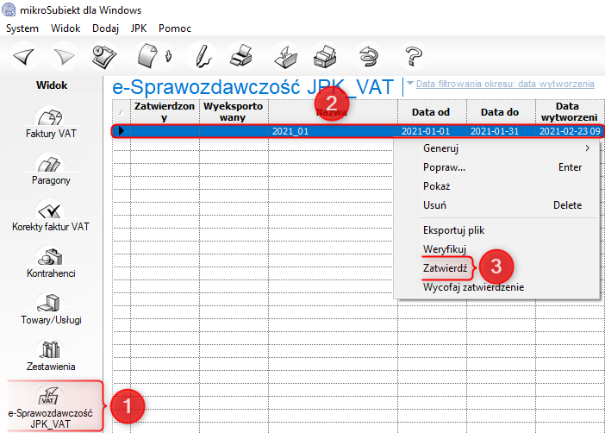
Task: Select the 2021-01-01 date cell
Action: click(x=432, y=131)
